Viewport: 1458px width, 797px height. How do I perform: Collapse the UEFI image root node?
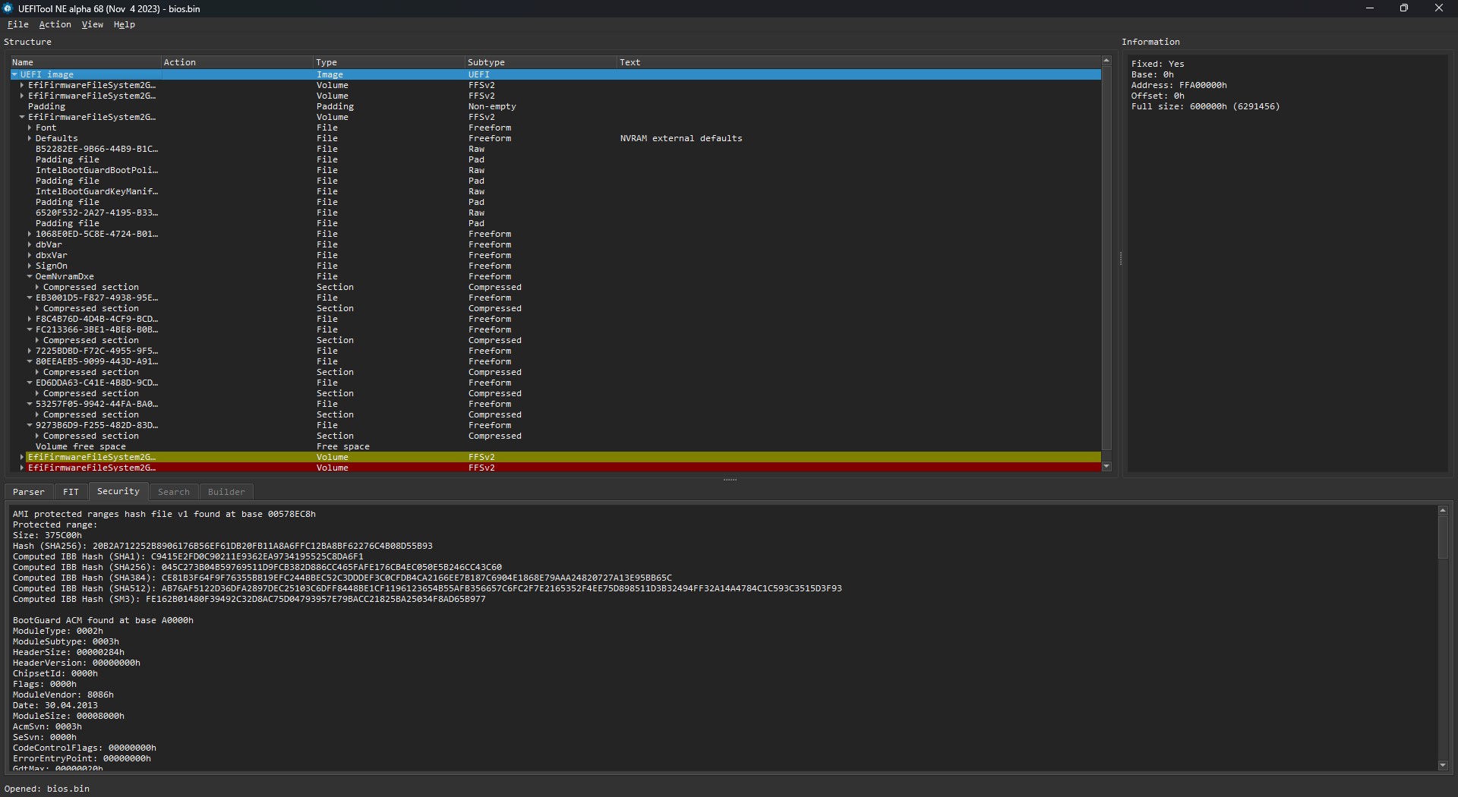[14, 74]
